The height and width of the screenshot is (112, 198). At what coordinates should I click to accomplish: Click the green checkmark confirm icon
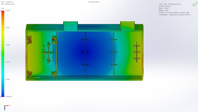click(x=195, y=4)
